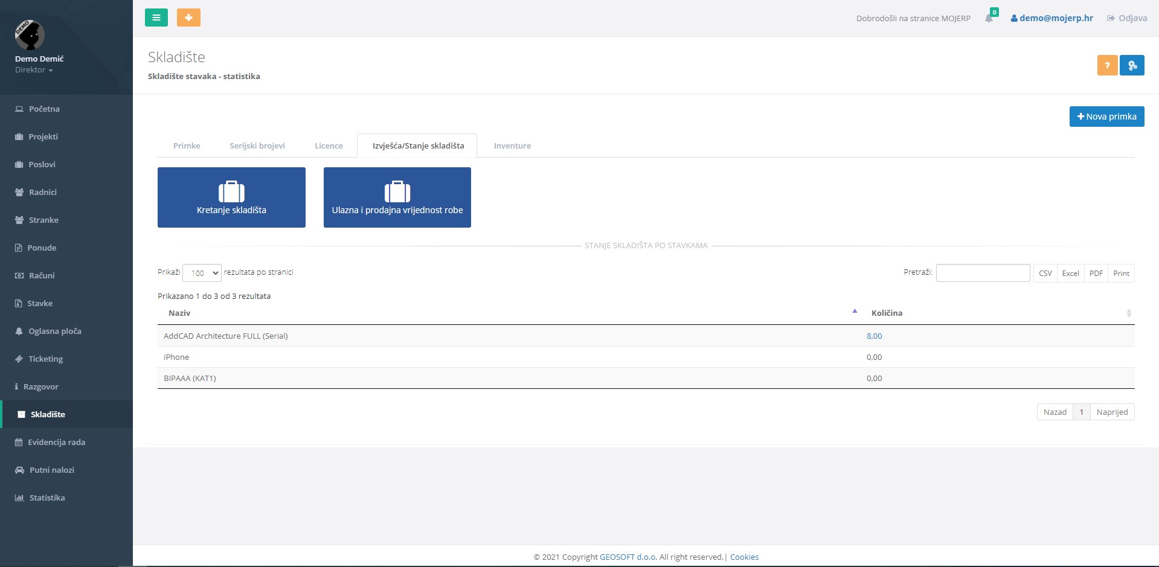Screen dimensions: 1159x567
Task: Open Oglasna ploča from sidebar
Action: pos(66,331)
